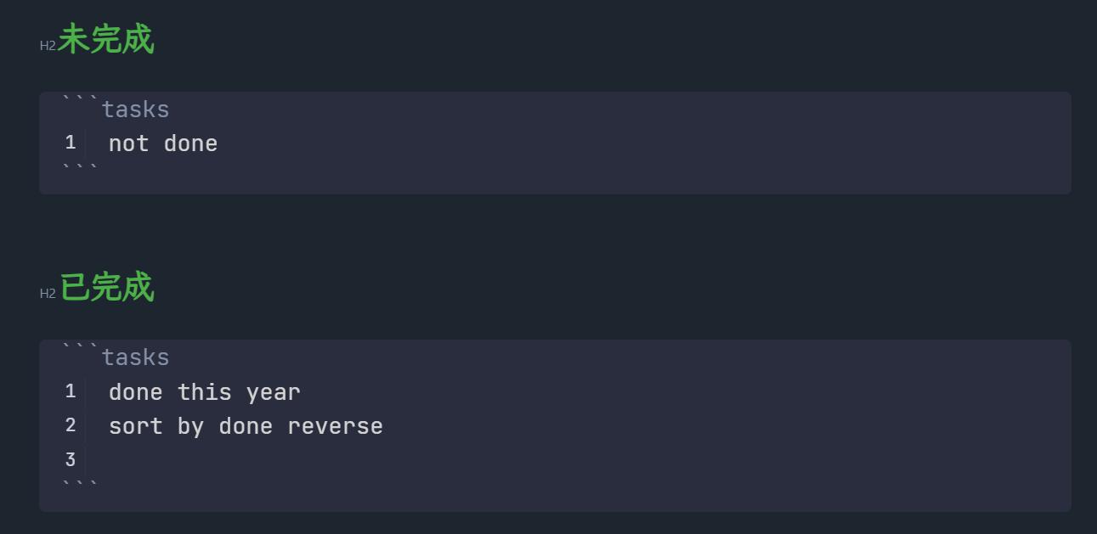Click line number 2 in the second block
The width and height of the screenshot is (1097, 534).
(x=71, y=425)
